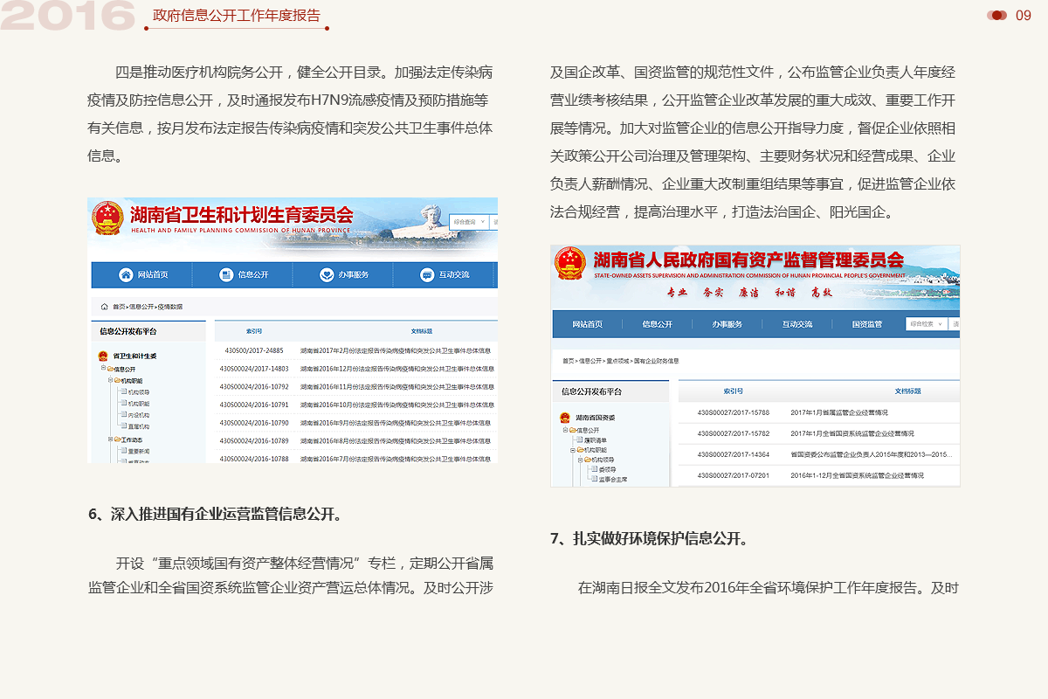
Task: Click the small emblem next to 湖南省国资委
Action: pyautogui.click(x=566, y=418)
